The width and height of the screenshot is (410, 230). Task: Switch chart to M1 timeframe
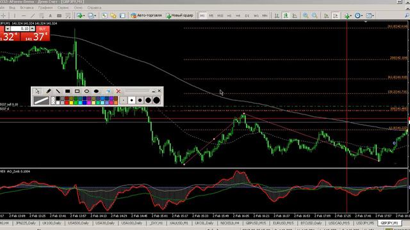pos(202,15)
